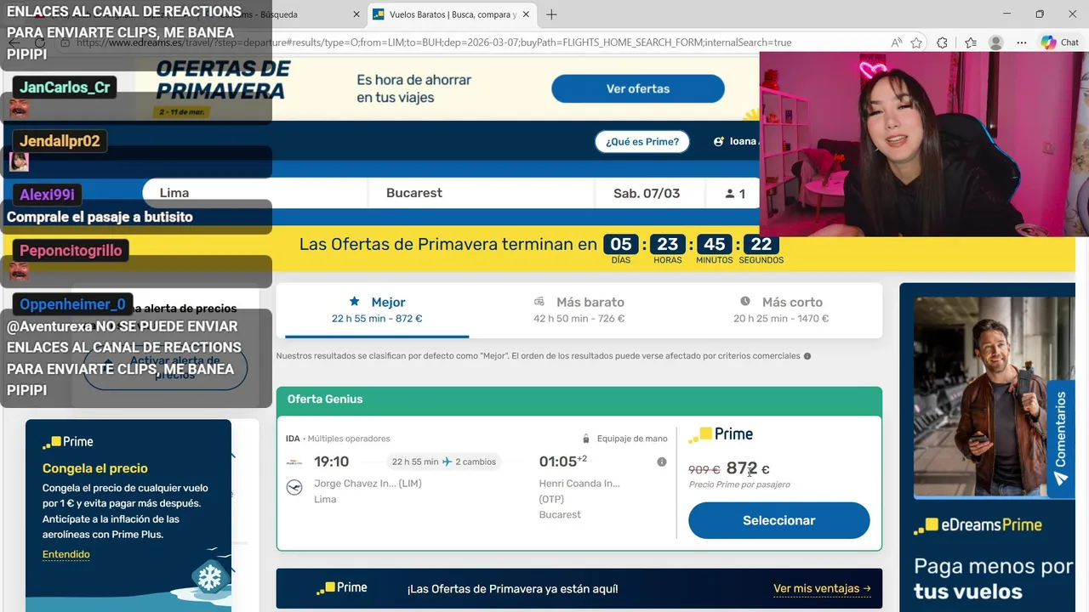Image resolution: width=1089 pixels, height=612 pixels.
Task: Open the flight info icon near 01:05
Action: pyautogui.click(x=661, y=462)
